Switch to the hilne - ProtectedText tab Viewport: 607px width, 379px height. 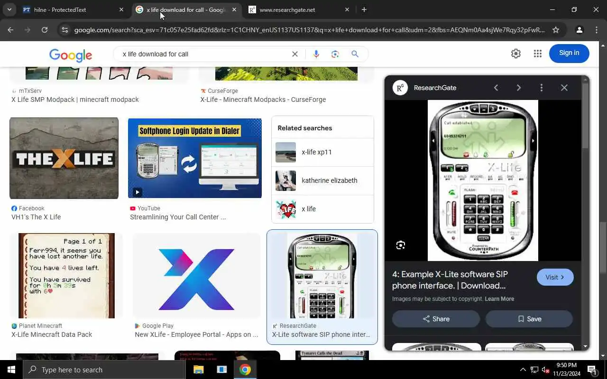[73, 9]
